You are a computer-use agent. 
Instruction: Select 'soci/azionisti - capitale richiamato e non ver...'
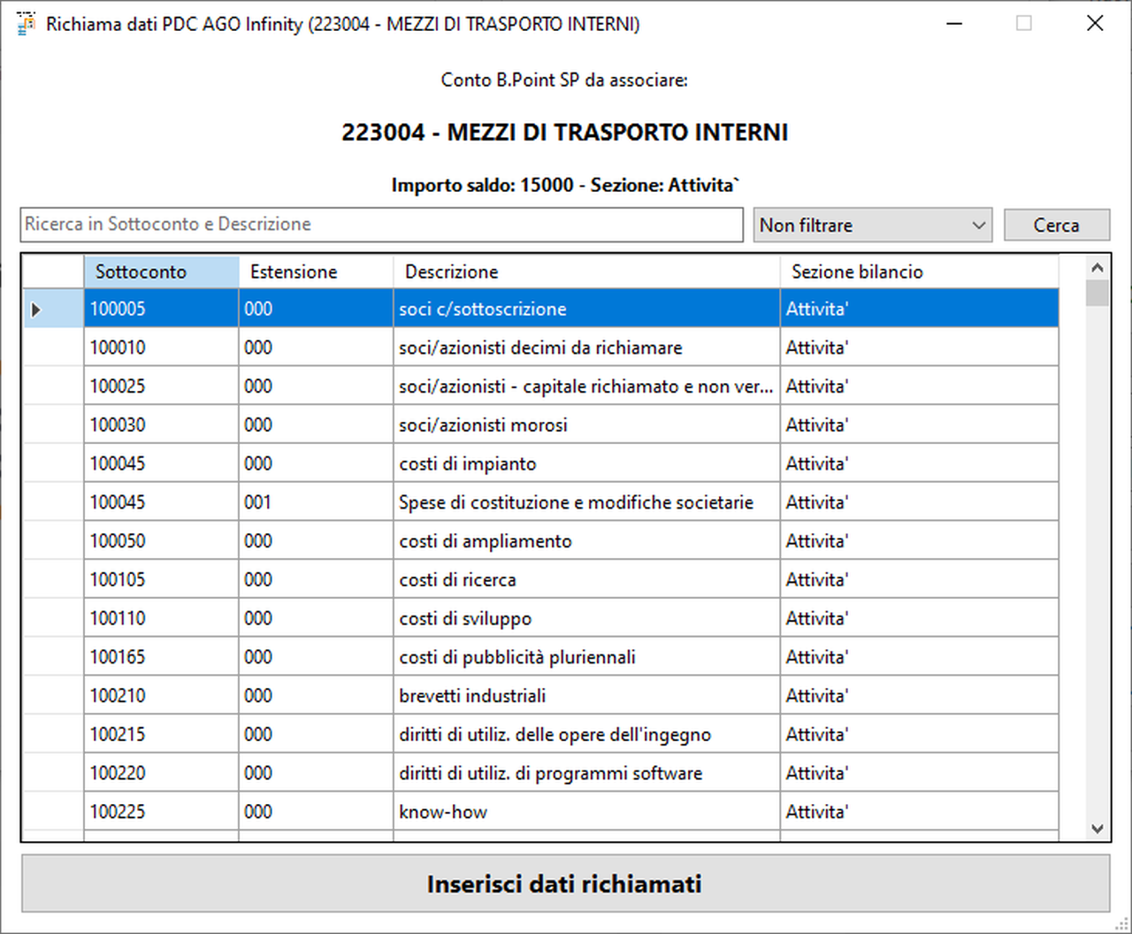[x=587, y=387]
